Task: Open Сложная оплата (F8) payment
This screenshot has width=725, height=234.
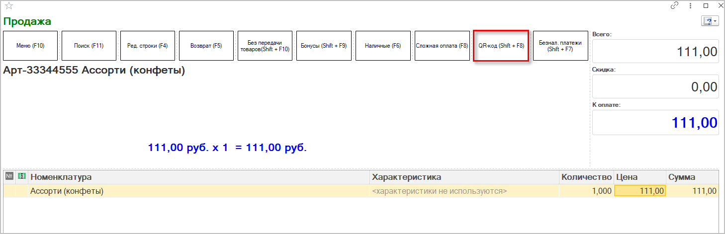Action: tap(442, 46)
